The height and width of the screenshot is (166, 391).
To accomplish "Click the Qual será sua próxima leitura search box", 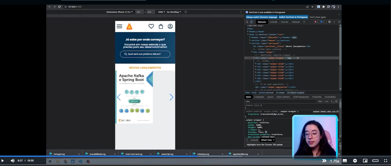I will [145, 54].
